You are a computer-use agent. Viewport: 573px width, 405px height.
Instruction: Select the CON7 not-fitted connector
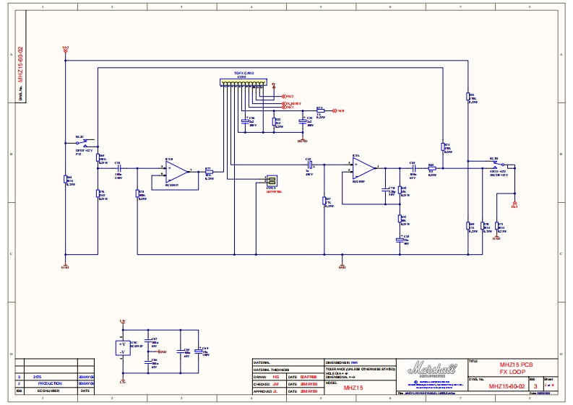point(272,180)
